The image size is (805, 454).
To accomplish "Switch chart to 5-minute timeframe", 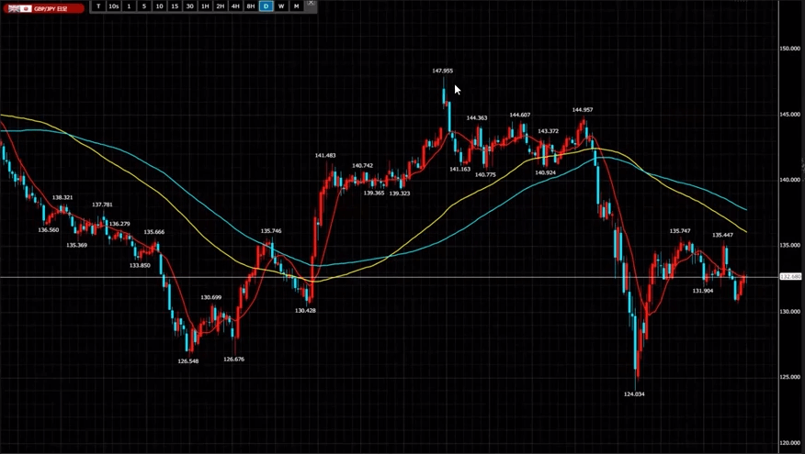I will 144,6.
